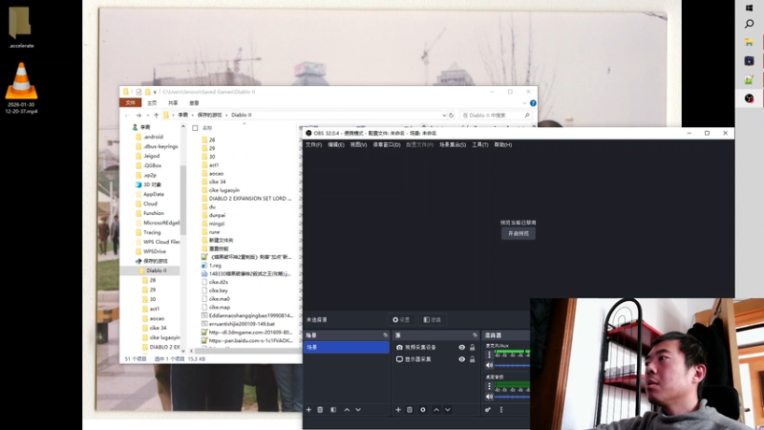Open quick access toolbar dropdown in Explorer

pos(155,92)
